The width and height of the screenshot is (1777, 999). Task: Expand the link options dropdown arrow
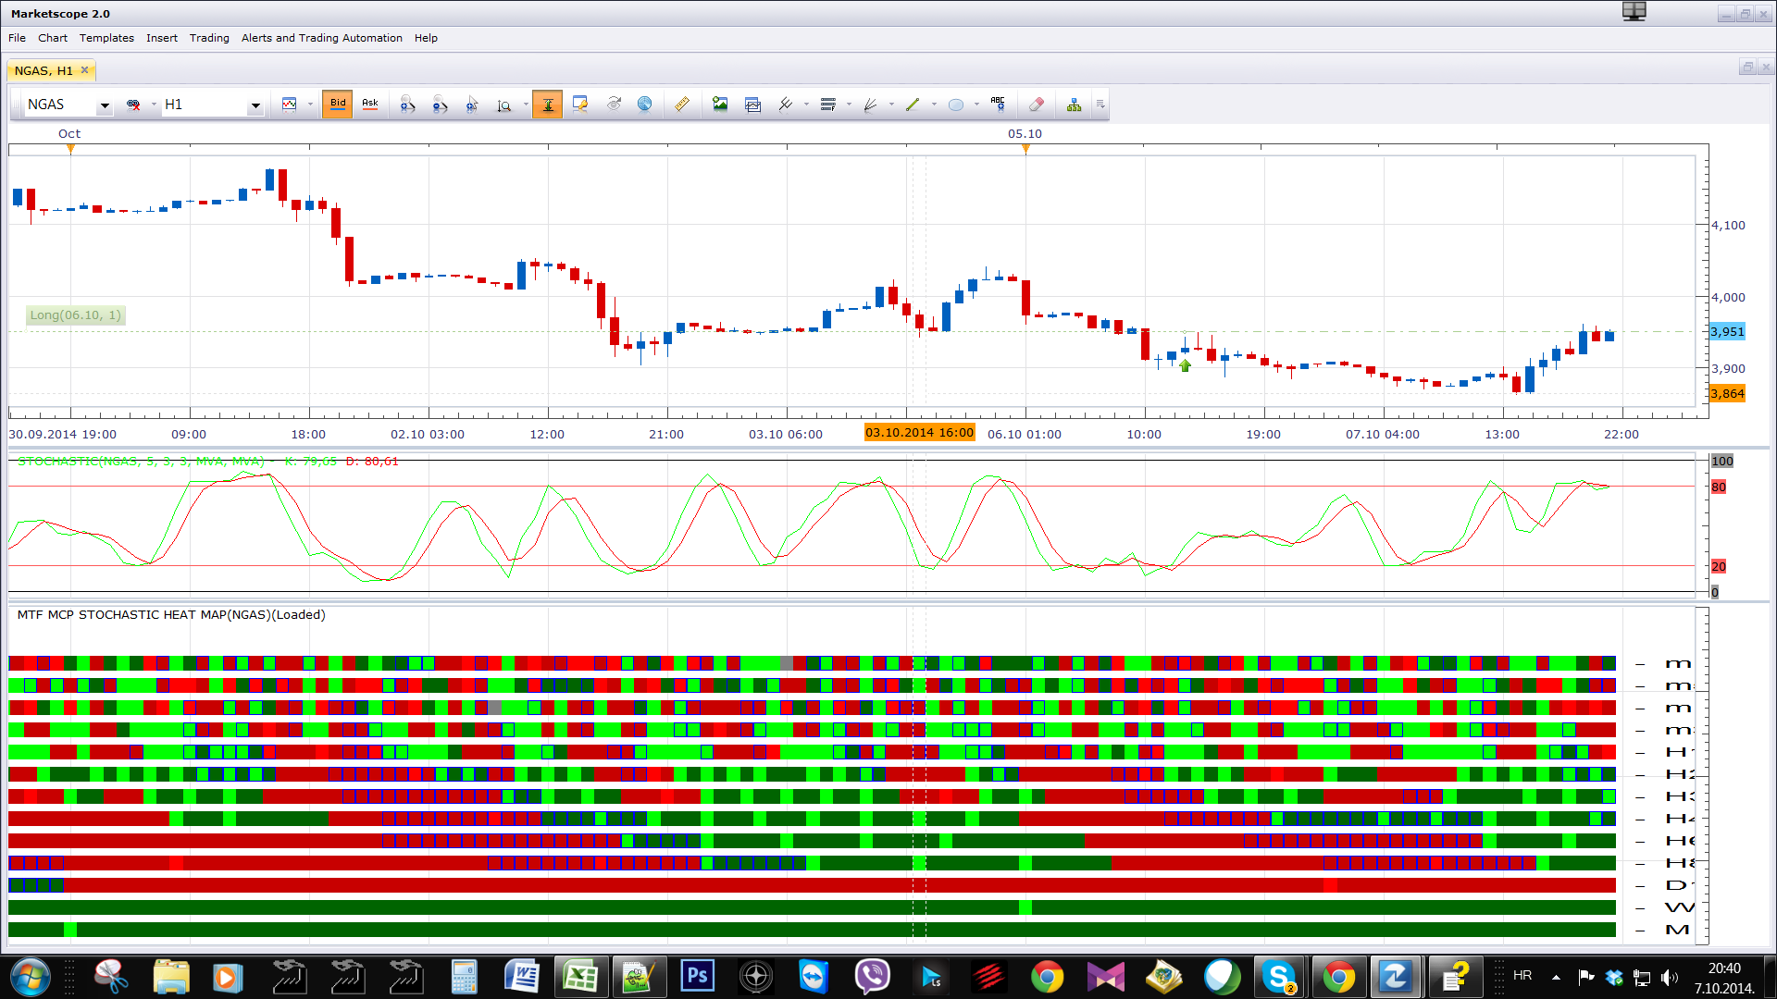154,105
